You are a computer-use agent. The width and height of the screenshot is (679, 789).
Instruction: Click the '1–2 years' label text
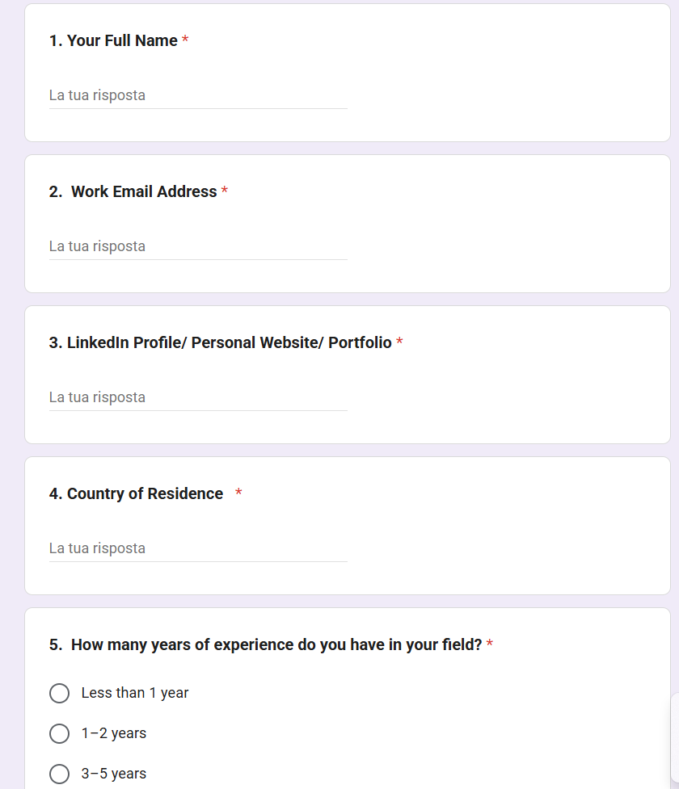point(113,733)
